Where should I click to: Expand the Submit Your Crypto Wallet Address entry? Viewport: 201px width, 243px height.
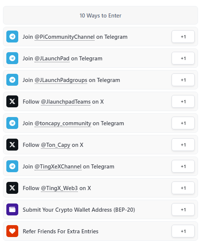click(x=100, y=209)
